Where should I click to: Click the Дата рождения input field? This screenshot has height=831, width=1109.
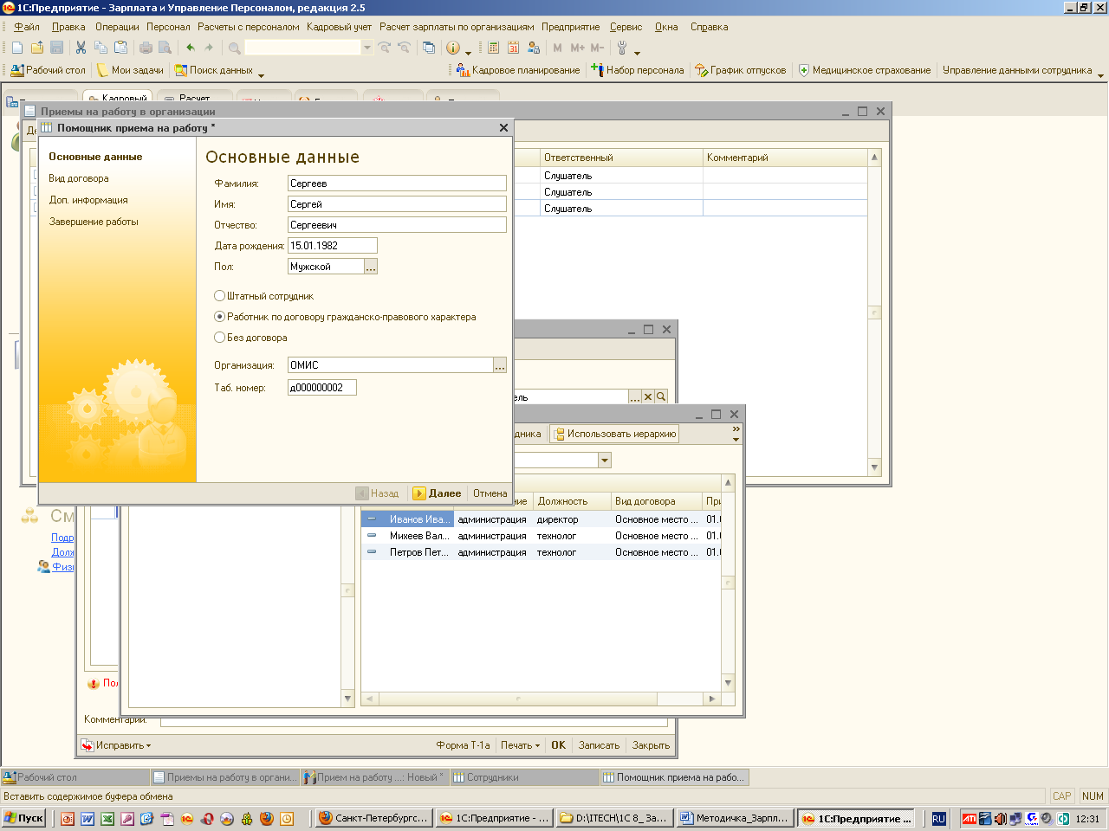click(x=333, y=246)
